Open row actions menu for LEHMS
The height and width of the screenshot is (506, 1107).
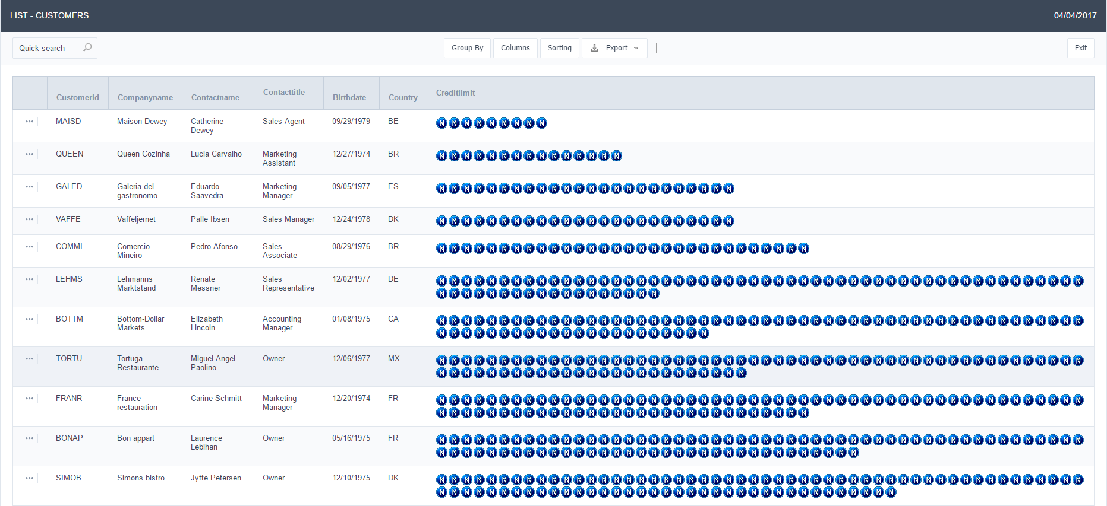click(x=30, y=279)
